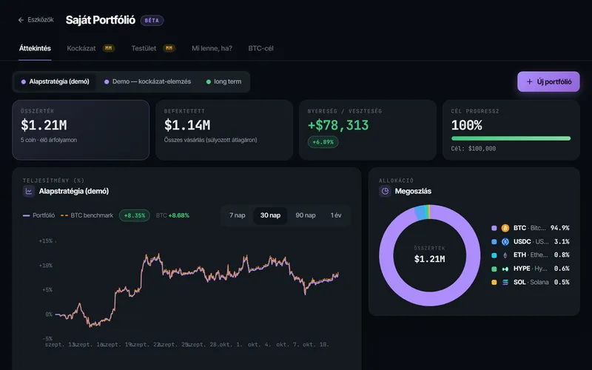The image size is (592, 370).
Task: Click the BTC 94.9% allocation value
Action: click(x=560, y=228)
